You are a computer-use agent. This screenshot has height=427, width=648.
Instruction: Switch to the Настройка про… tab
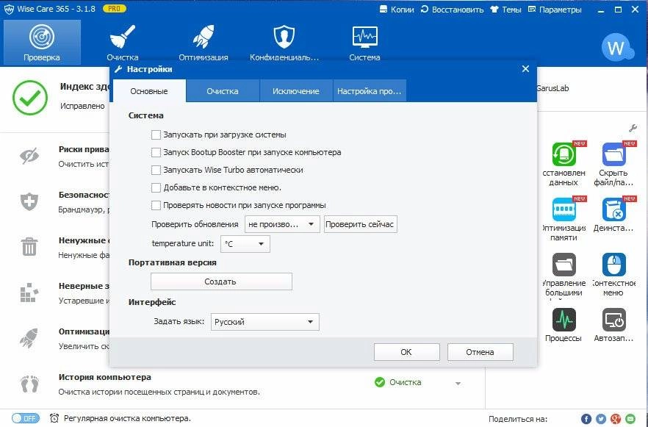coord(370,91)
